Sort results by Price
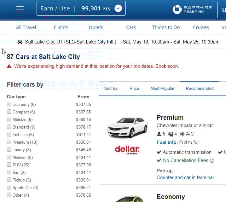The image size is (226, 202). 134,88
